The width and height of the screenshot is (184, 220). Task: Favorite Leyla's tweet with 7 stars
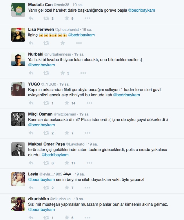pyautogui.click(x=67, y=187)
